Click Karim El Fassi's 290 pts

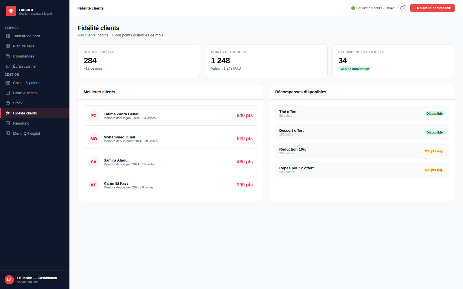pyautogui.click(x=245, y=185)
